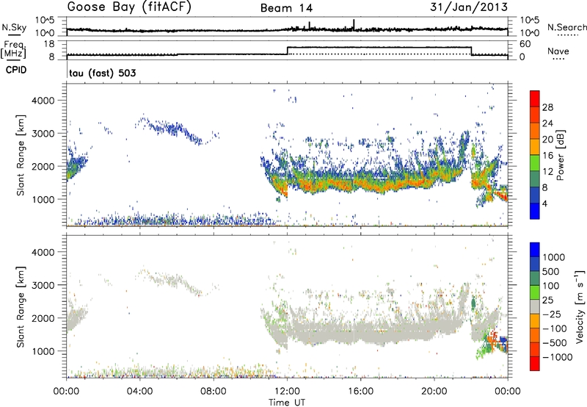Pick the orange 20-24 dB Power colorbar segment
The width and height of the screenshot is (587, 407).
535,131
